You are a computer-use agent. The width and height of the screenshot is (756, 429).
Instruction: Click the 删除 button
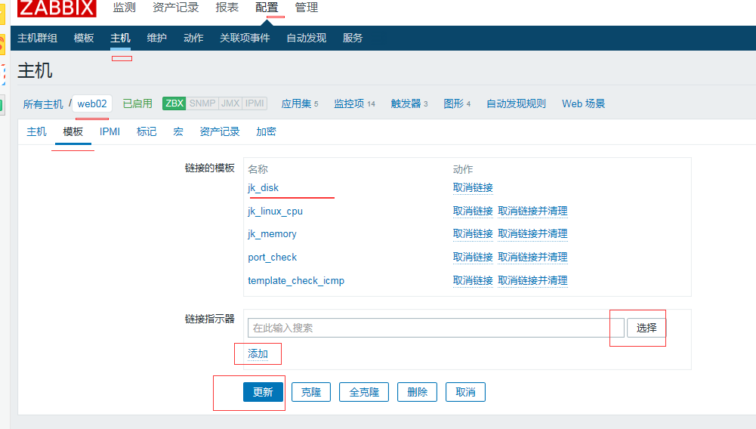point(417,392)
